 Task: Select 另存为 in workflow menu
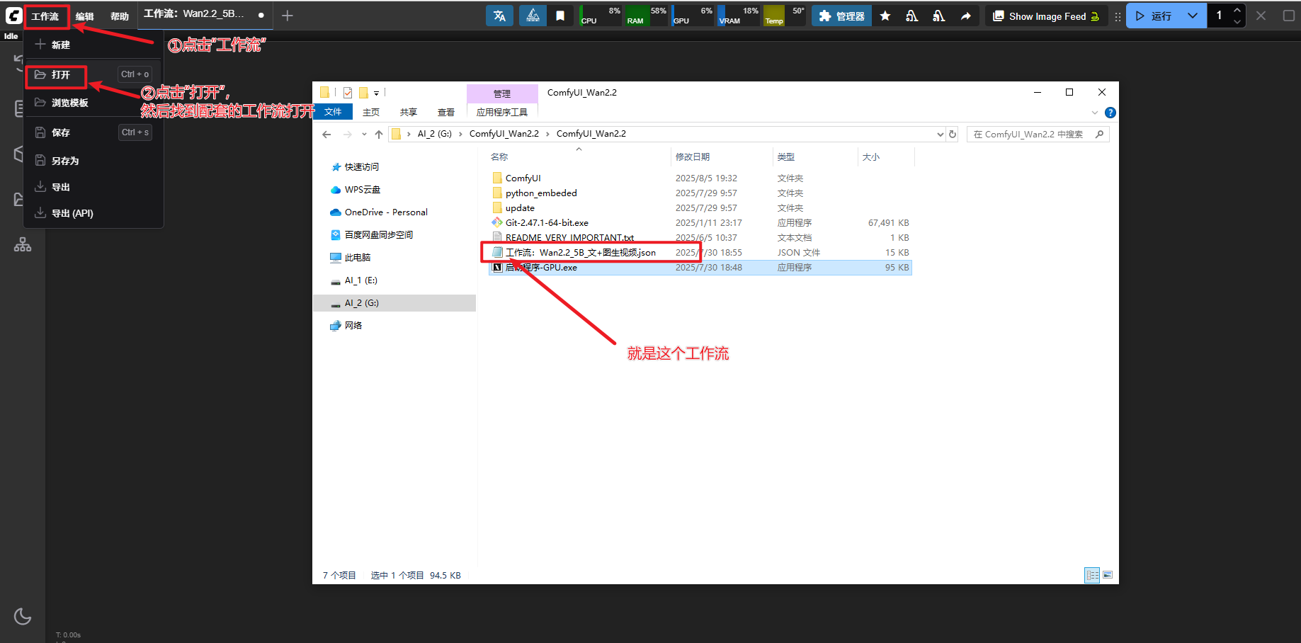coord(93,161)
